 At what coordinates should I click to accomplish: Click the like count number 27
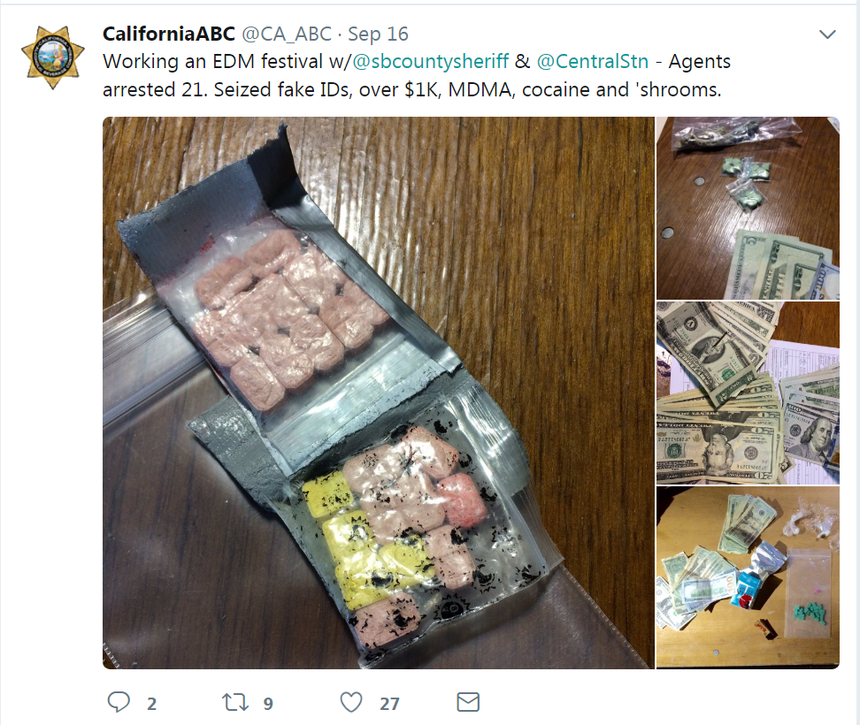pos(389,704)
